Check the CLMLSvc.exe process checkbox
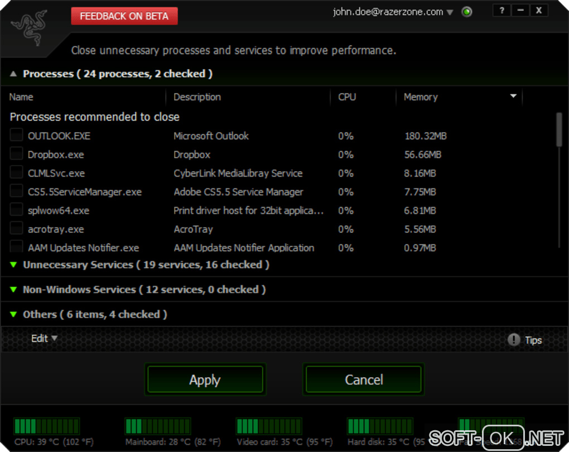Screen dimensions: 569x452 click(x=16, y=172)
